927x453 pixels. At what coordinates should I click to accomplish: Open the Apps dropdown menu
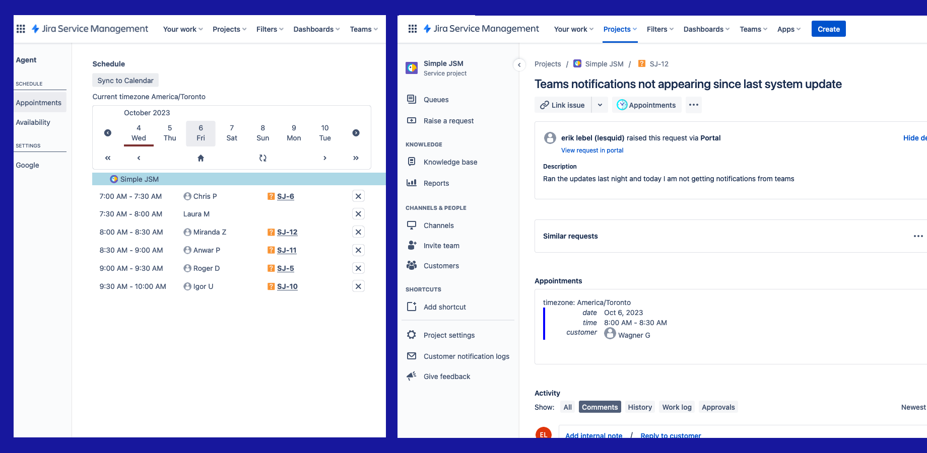[789, 29]
